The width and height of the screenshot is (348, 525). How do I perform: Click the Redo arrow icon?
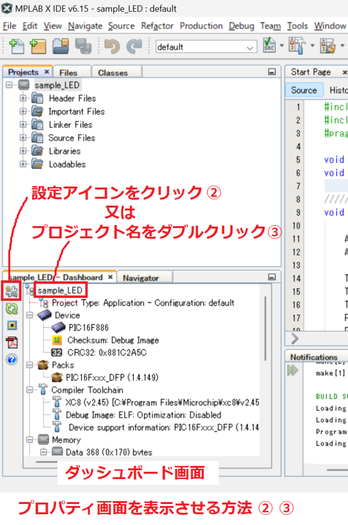(134, 46)
